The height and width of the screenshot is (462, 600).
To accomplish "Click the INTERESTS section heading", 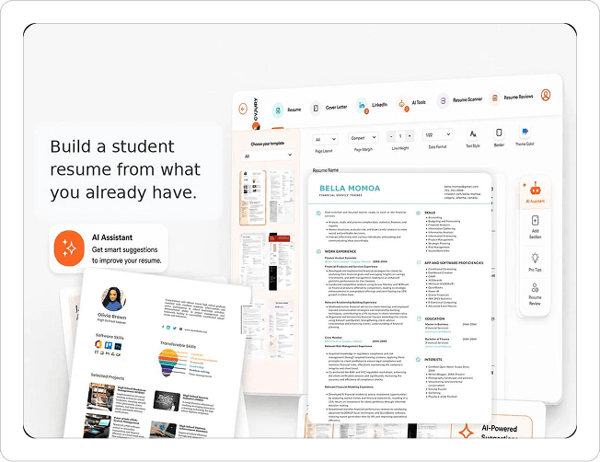I will pos(433,360).
